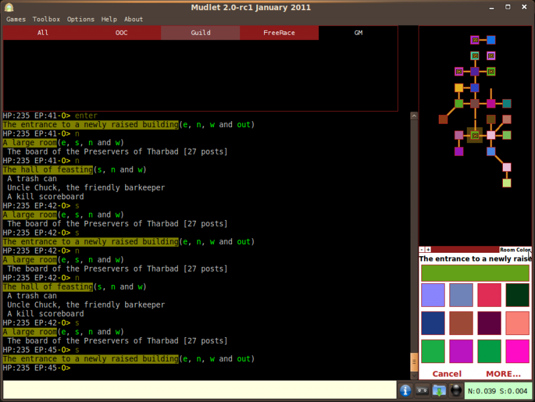Minimize the Mudlet window
This screenshot has width=535, height=402.
[x=492, y=7]
